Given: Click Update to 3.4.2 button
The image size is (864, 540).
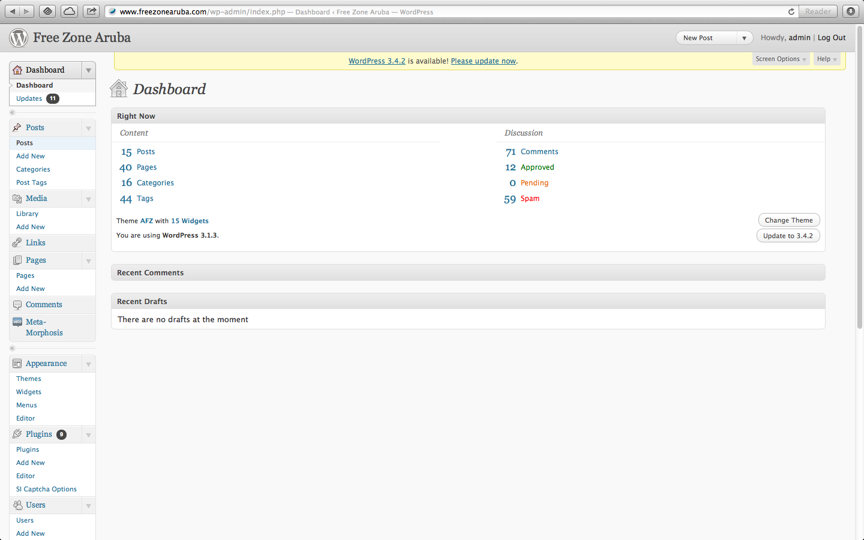Looking at the screenshot, I should (788, 236).
